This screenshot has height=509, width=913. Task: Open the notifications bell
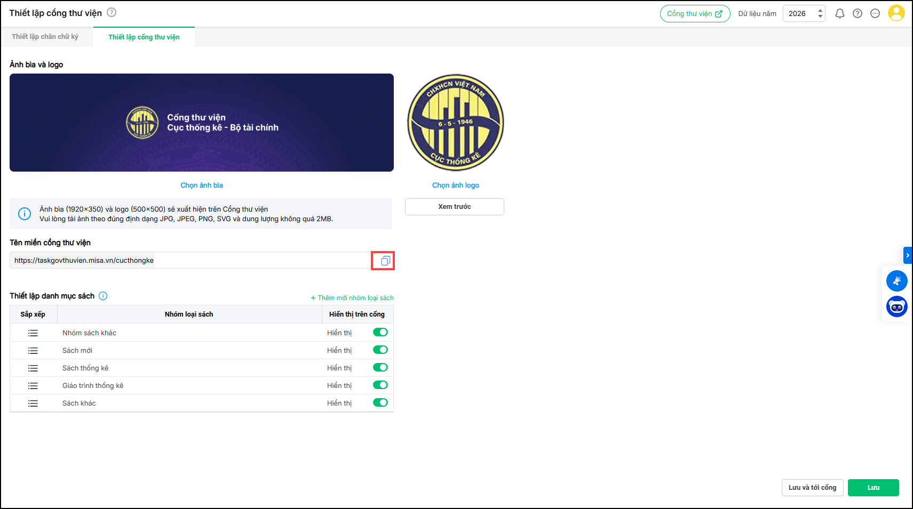coord(840,13)
